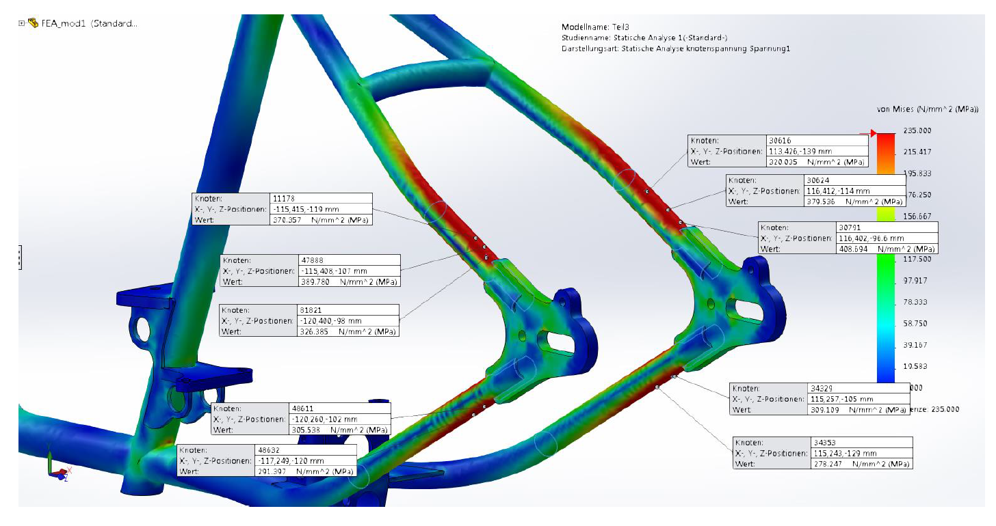Click the red max-value arrow on legend
996x526 pixels.
tap(873, 133)
